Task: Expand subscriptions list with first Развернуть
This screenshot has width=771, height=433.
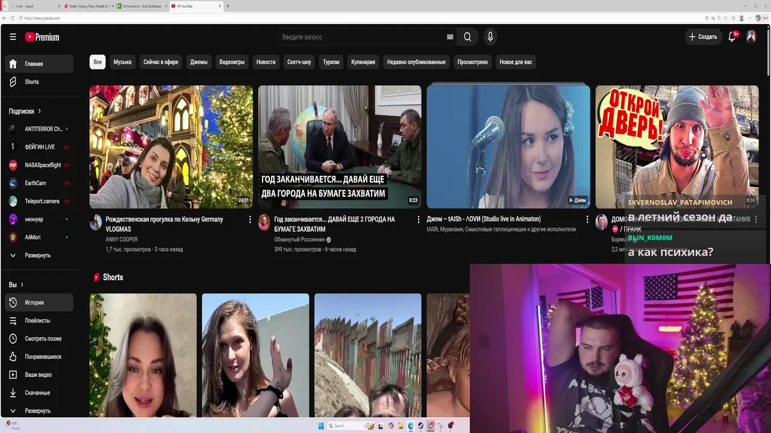Action: click(x=40, y=256)
